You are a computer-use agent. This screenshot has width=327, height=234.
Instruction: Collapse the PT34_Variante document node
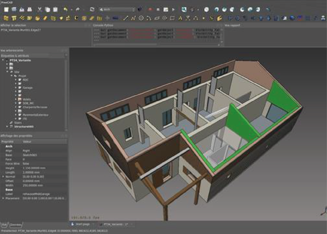[3, 60]
